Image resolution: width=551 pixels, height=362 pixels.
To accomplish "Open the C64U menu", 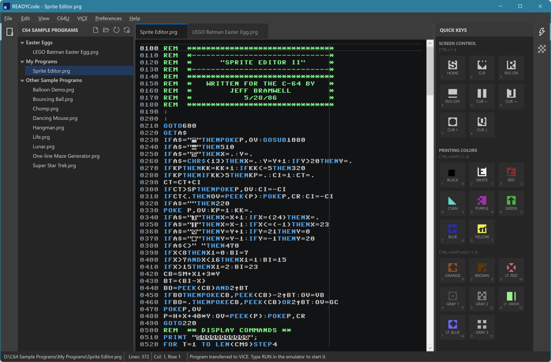I will [x=63, y=18].
